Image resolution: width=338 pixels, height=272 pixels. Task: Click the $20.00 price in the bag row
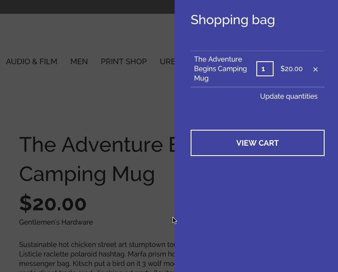291,69
